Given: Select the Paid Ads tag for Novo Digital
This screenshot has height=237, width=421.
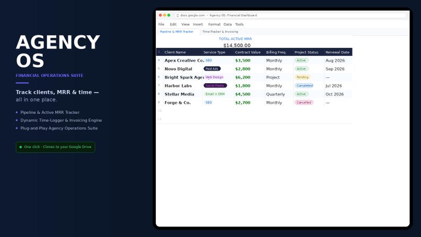Looking at the screenshot, I should pos(212,69).
